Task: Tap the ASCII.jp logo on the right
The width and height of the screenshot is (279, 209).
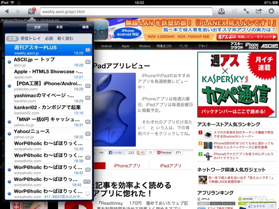Action: pyautogui.click(x=269, y=46)
